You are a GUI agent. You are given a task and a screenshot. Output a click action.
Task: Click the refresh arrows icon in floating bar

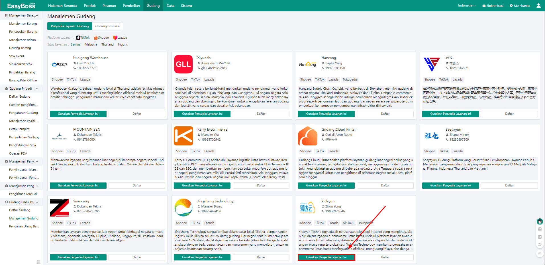540,245
